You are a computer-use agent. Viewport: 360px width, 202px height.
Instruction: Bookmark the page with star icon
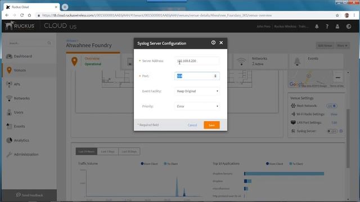(337, 15)
